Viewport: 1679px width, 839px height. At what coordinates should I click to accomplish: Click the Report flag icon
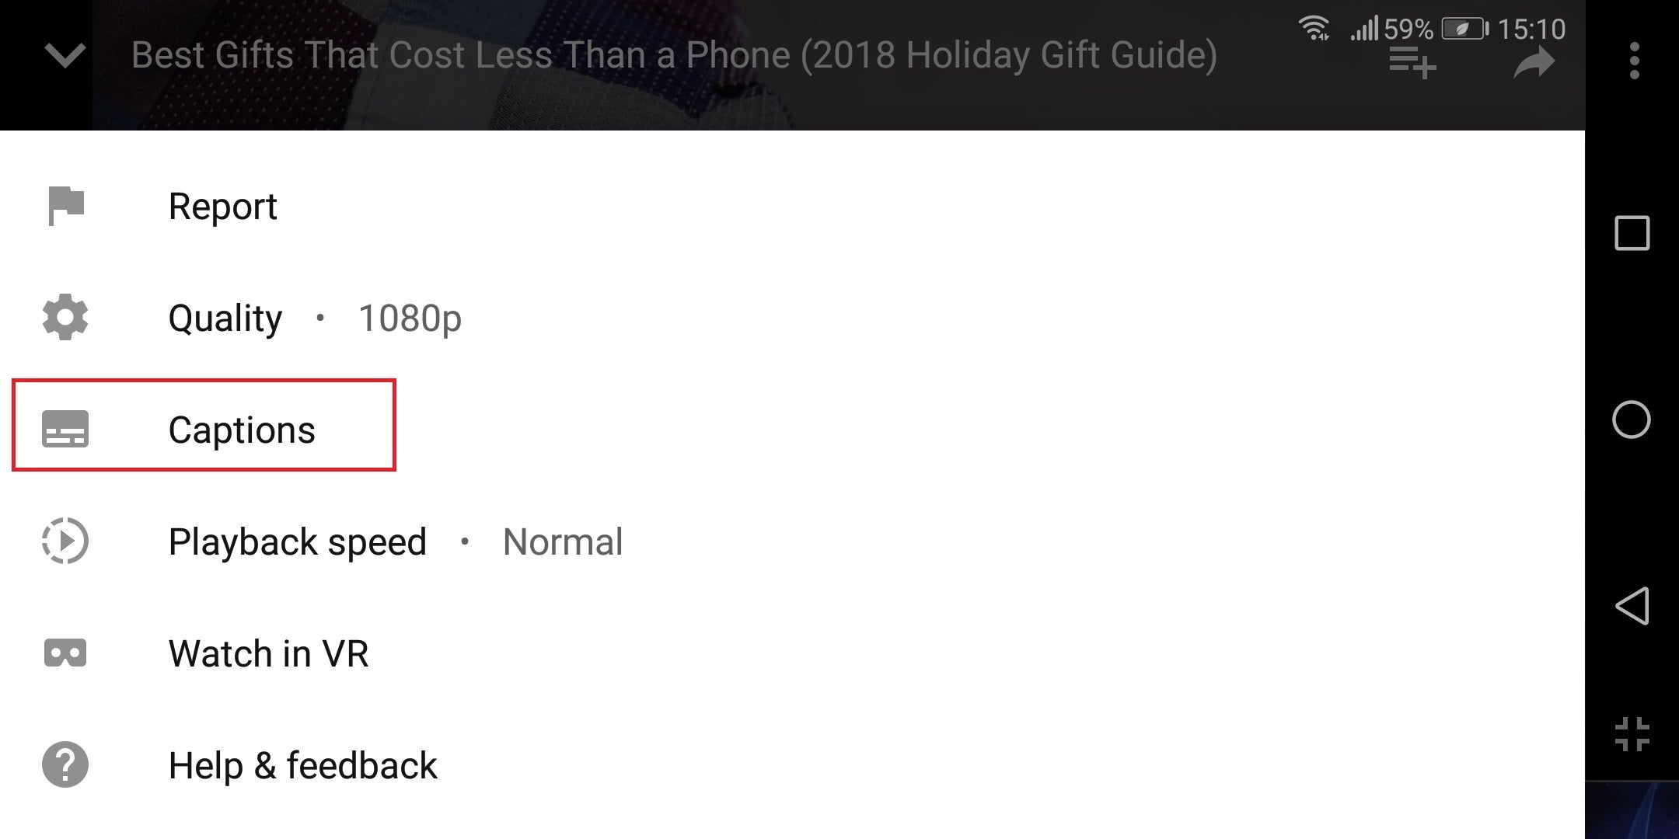coord(65,205)
